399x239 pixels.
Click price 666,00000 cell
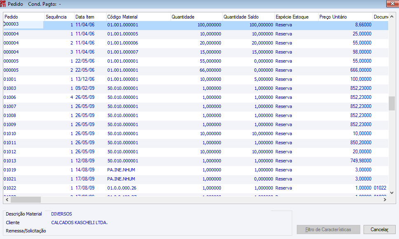(x=361, y=70)
